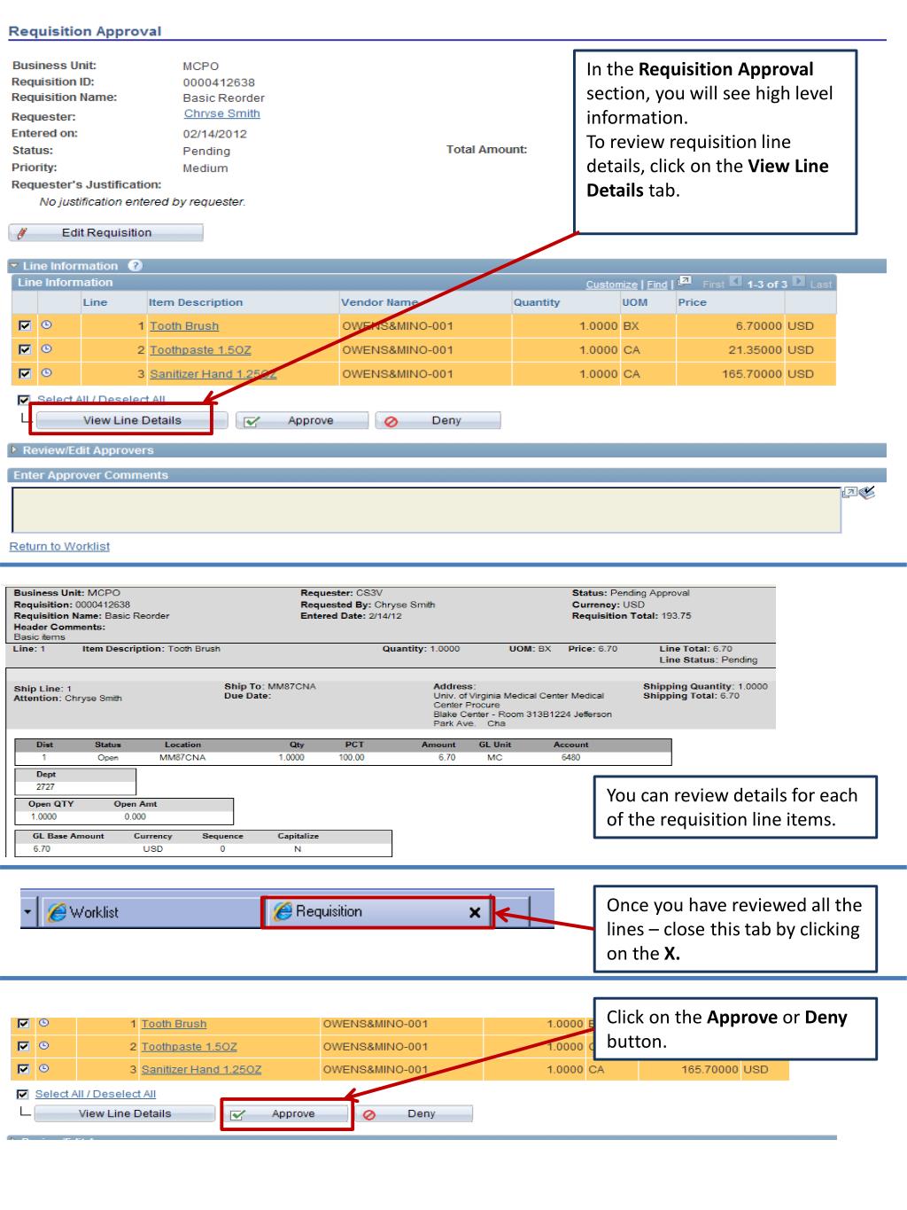Click Deny in the upper Requisition Approval panel
Screen dimensions: 907x1210
[438, 420]
